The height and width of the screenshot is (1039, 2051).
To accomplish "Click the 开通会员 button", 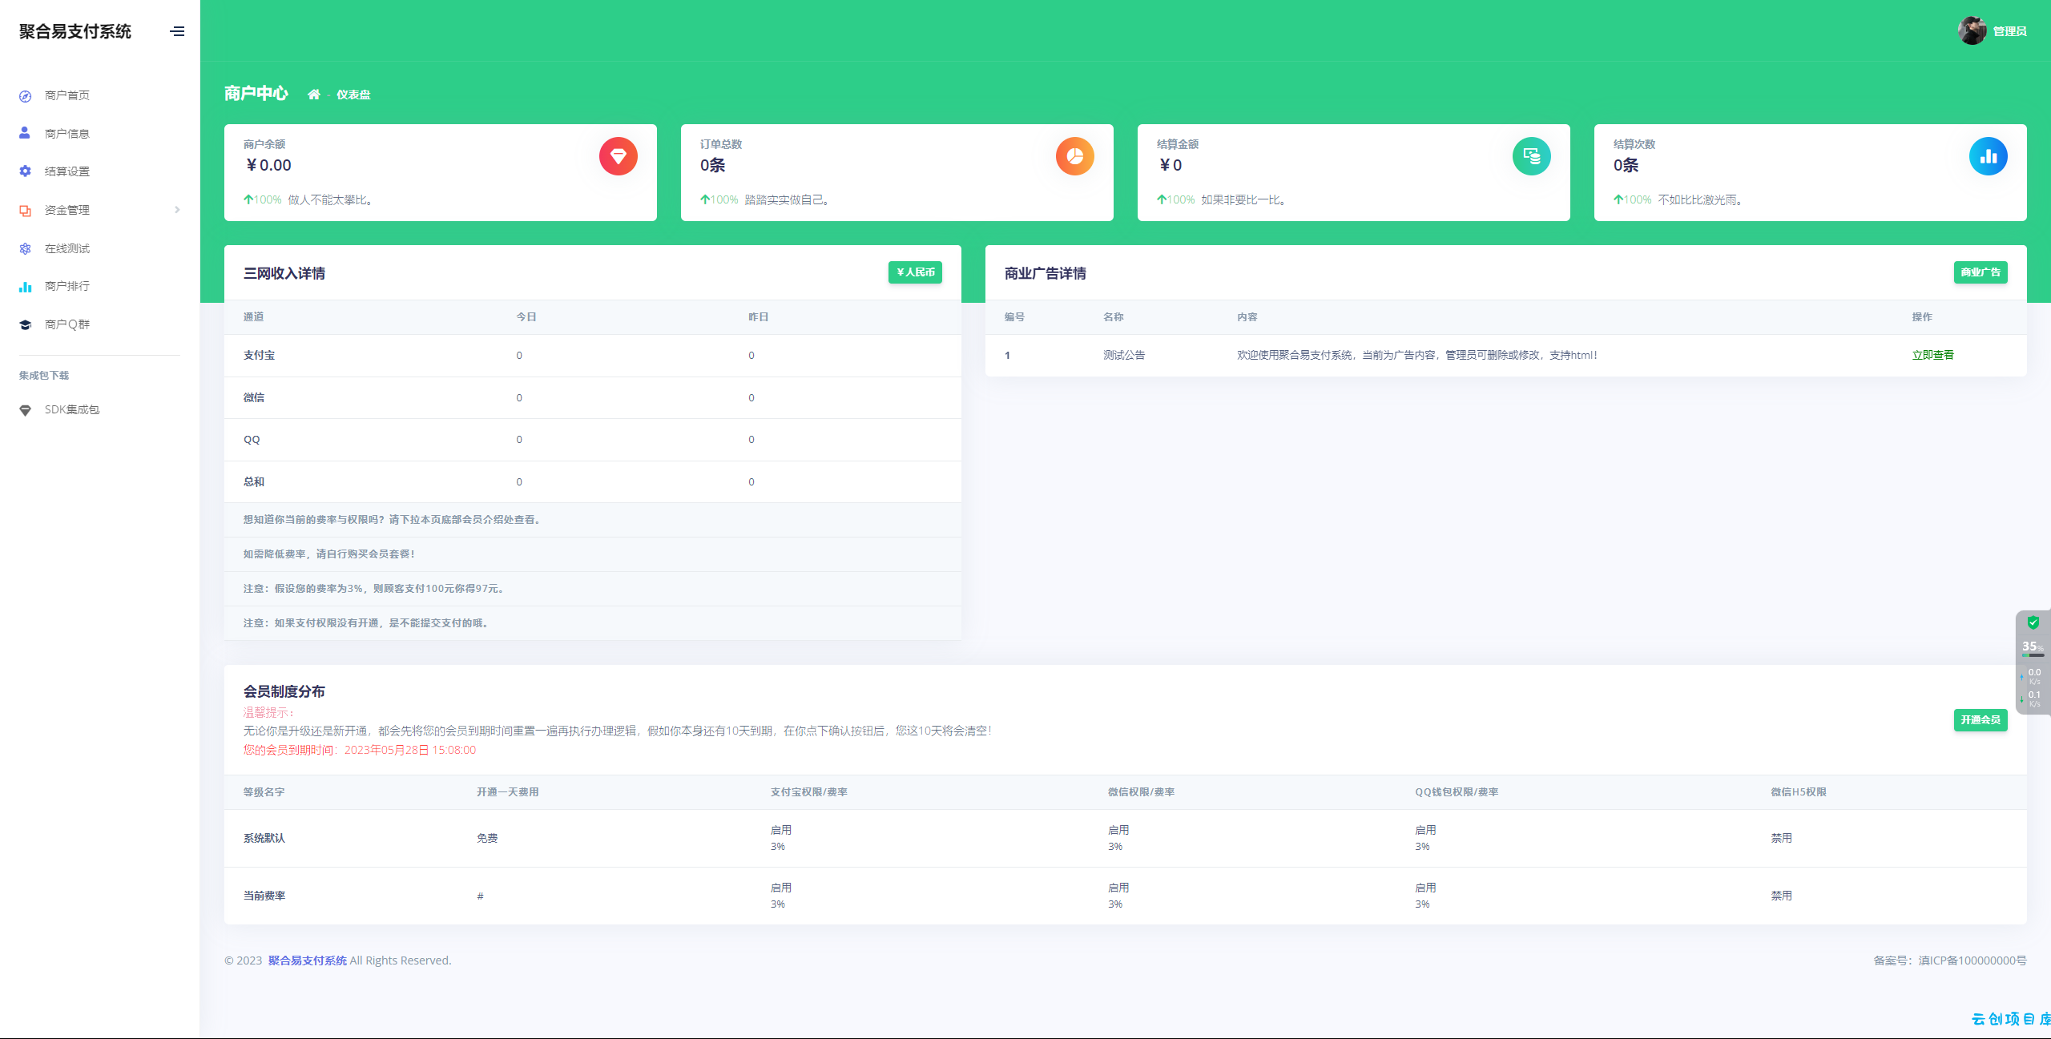I will 1980,720.
